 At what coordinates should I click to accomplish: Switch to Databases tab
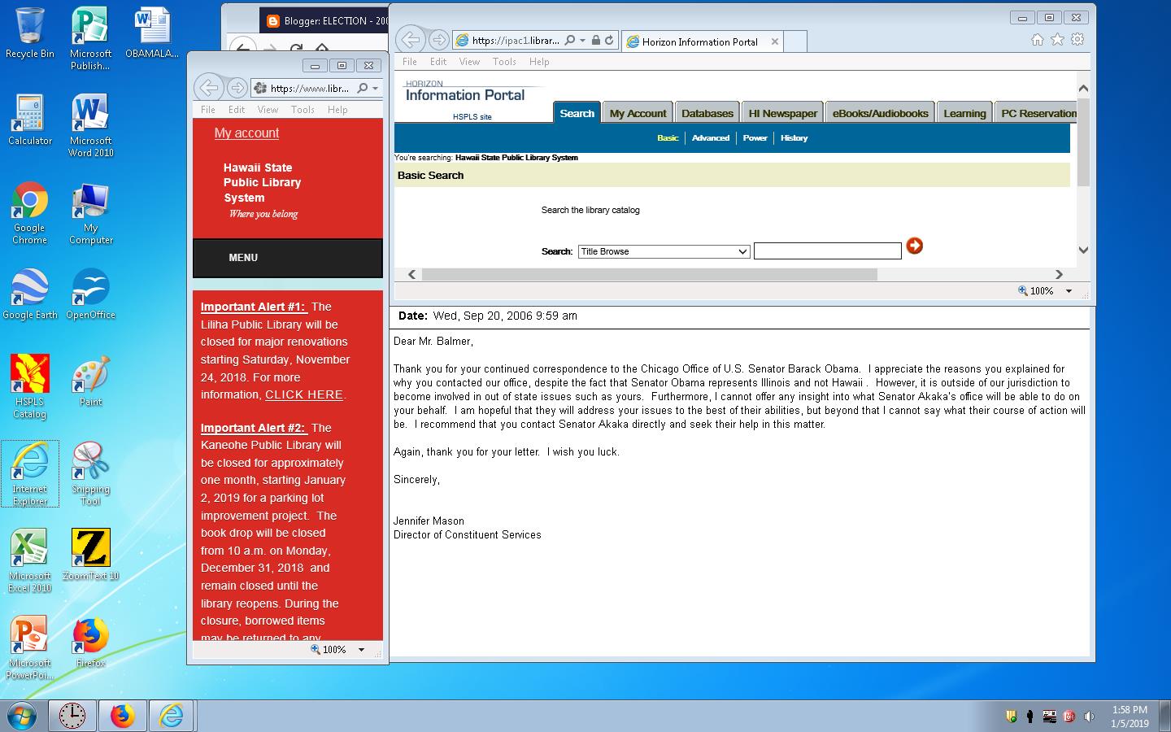pyautogui.click(x=707, y=113)
